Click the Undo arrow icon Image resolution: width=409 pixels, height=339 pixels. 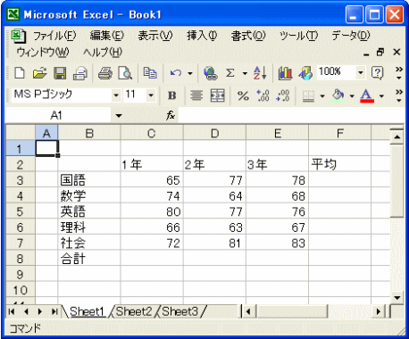click(x=176, y=73)
